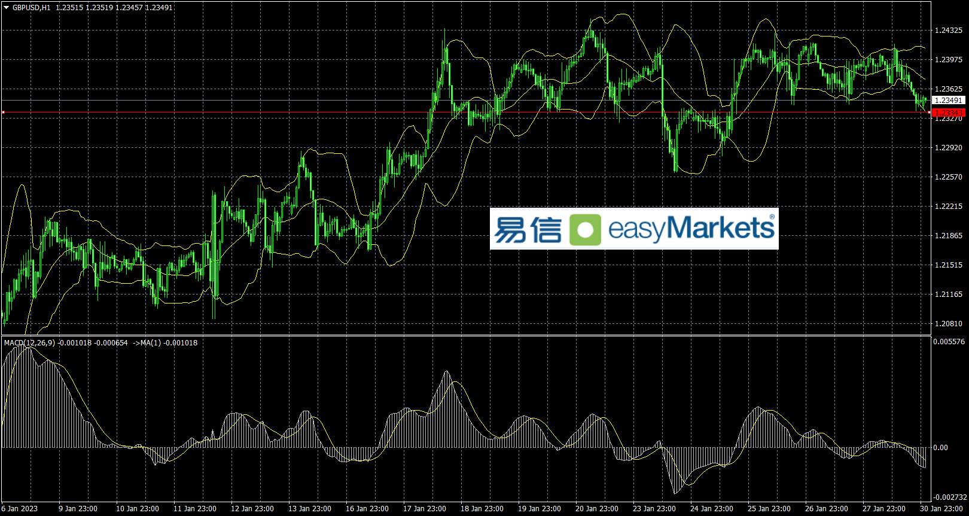Click the 24 Jan 23:00 time label

click(712, 509)
